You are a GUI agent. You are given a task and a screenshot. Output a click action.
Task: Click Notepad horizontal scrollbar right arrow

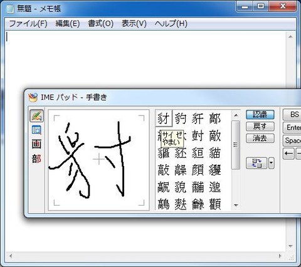pos(280,256)
